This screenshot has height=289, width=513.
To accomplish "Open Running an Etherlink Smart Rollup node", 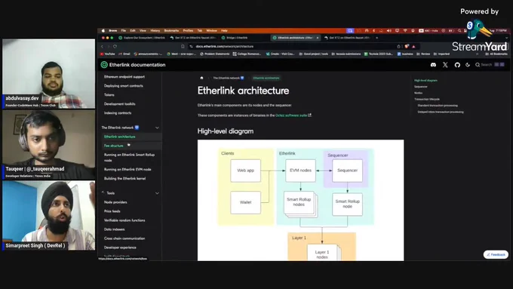I will coord(129,158).
